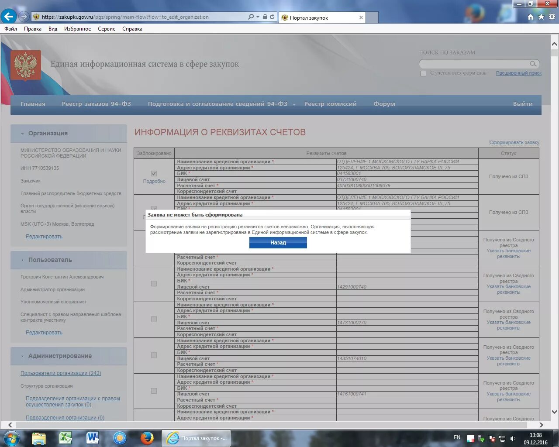This screenshot has height=447, width=559.
Task: Refresh the page with the reload icon
Action: point(272,17)
